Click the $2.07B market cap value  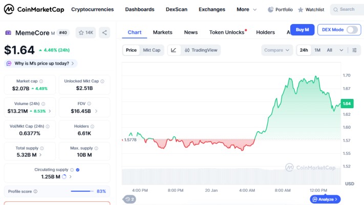tap(20, 89)
